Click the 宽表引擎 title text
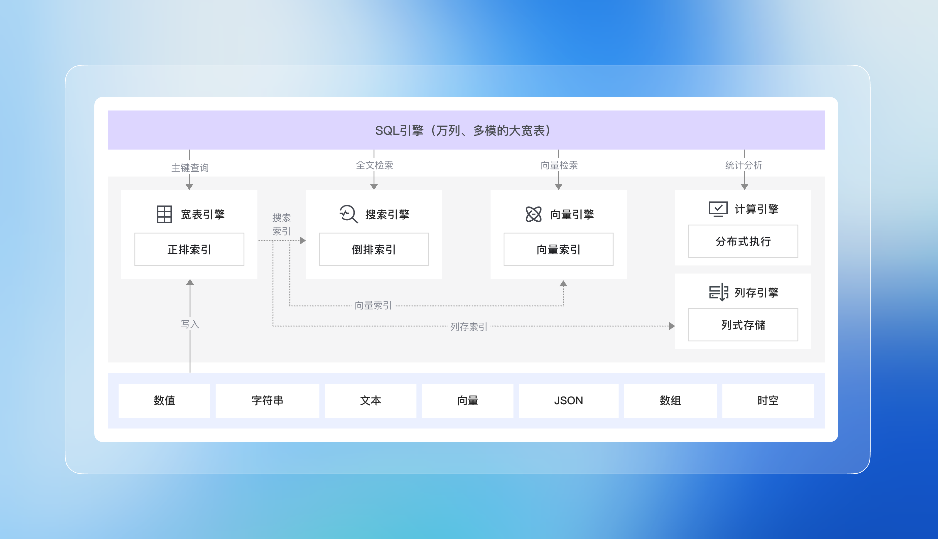The image size is (938, 539). coord(202,214)
